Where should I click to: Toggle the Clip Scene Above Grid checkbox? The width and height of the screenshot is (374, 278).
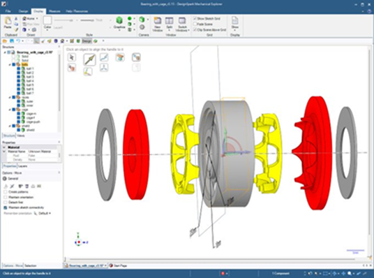click(195, 30)
